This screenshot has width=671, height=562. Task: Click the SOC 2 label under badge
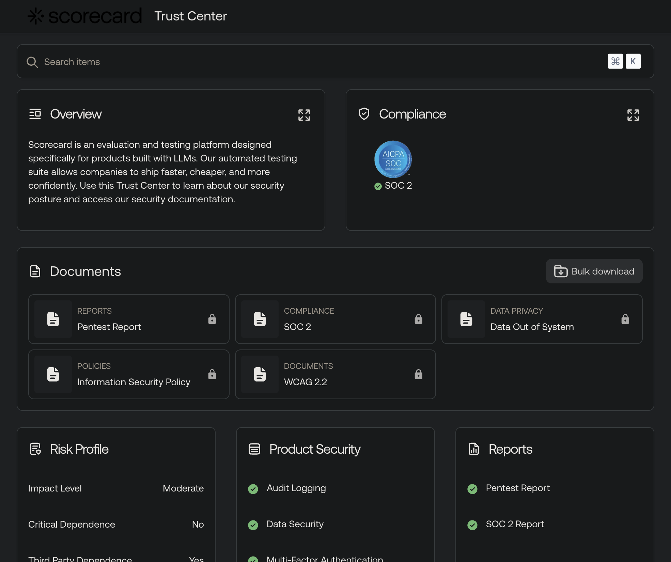(398, 186)
